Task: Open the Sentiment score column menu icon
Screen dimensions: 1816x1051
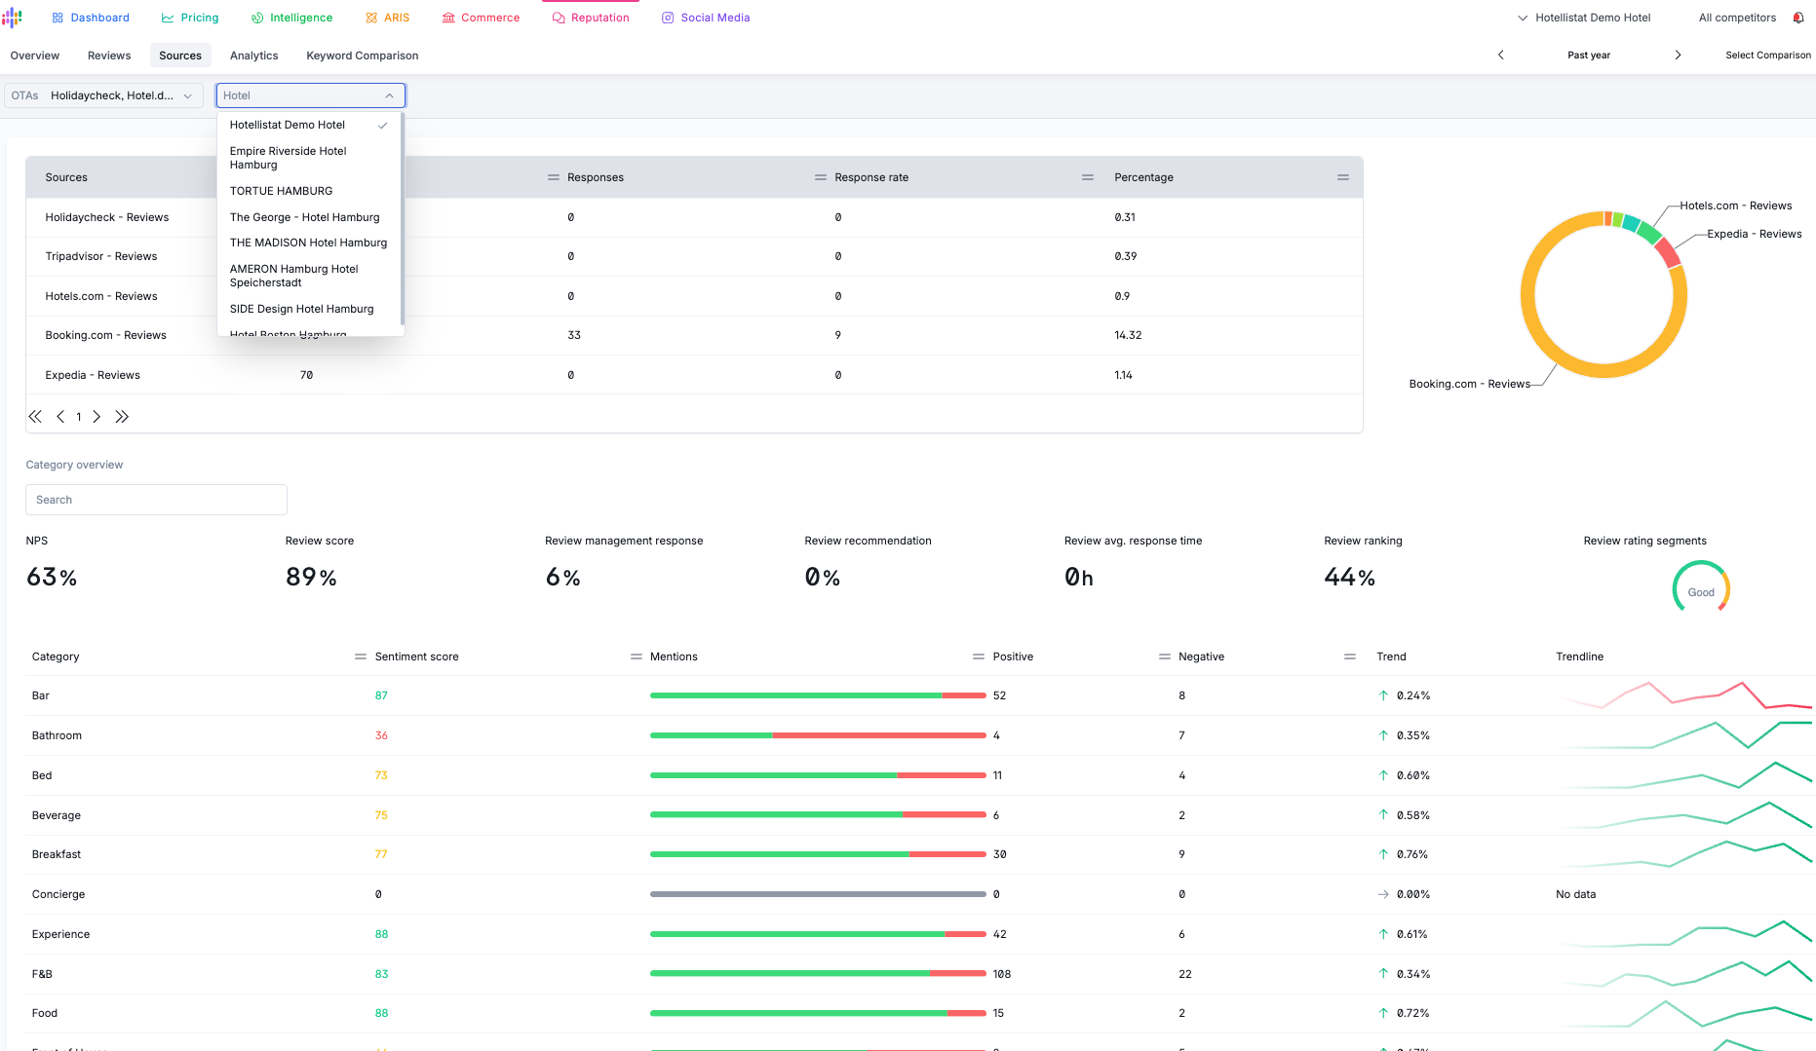Action: (x=361, y=657)
